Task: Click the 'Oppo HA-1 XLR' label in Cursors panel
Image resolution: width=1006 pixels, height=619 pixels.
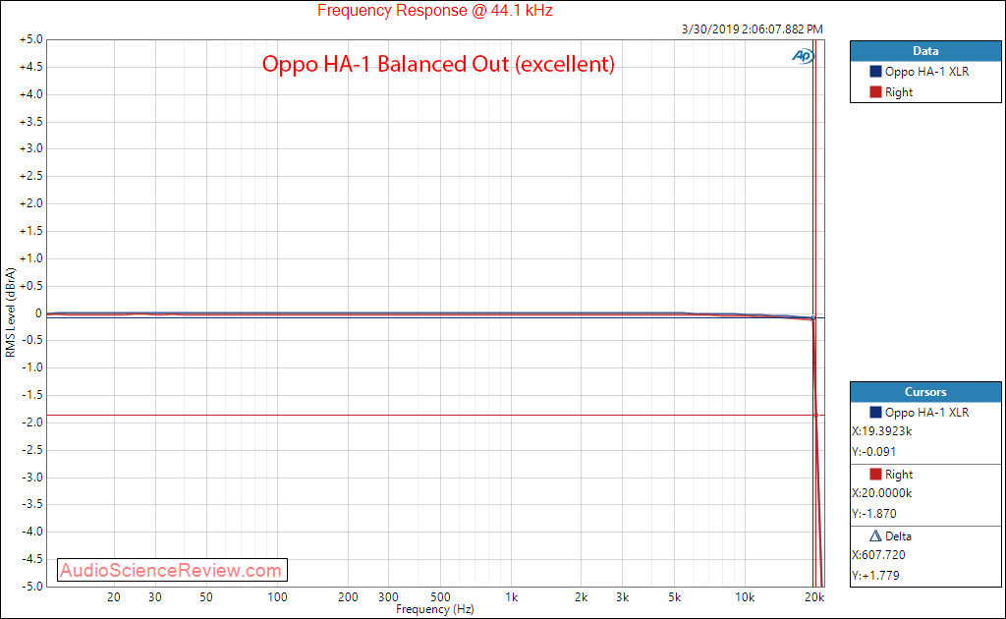Action: pyautogui.click(x=927, y=412)
